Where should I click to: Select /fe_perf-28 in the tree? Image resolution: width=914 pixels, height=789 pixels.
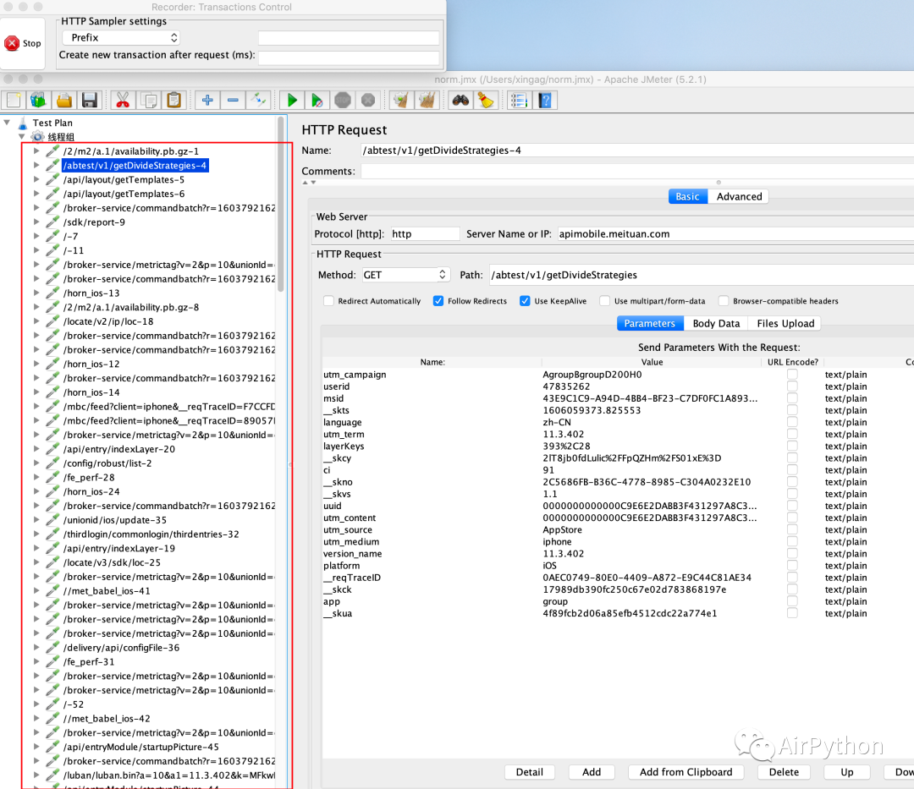tap(89, 478)
